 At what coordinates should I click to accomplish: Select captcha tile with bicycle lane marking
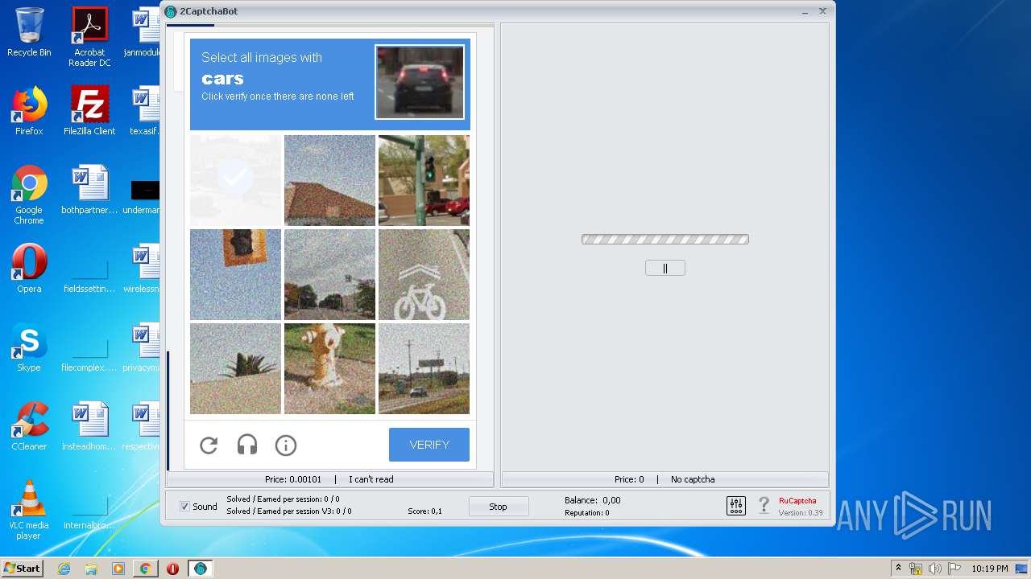(x=424, y=274)
